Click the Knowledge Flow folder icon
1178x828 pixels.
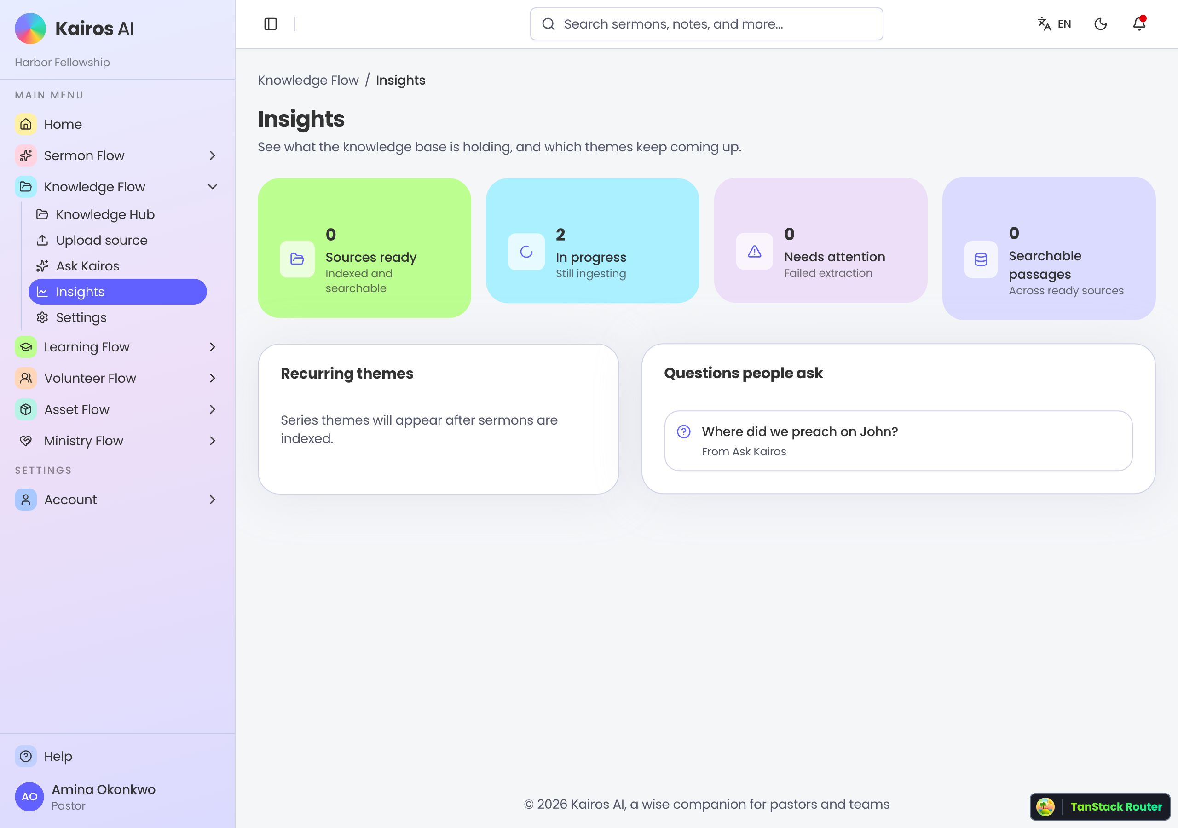(26, 187)
